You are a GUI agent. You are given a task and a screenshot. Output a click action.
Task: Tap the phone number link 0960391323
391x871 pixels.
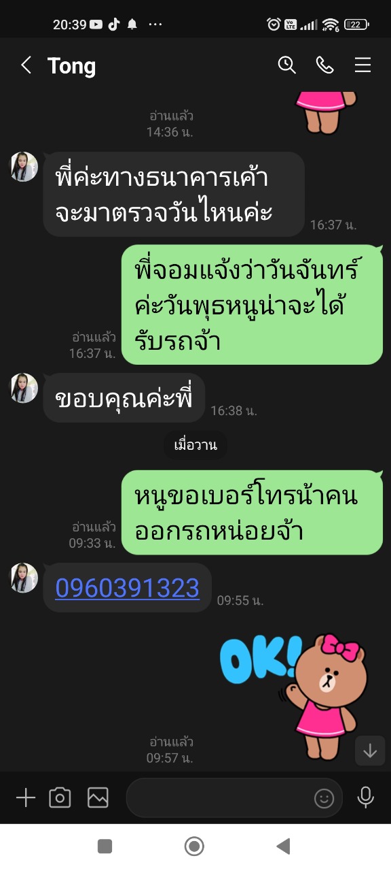(128, 587)
